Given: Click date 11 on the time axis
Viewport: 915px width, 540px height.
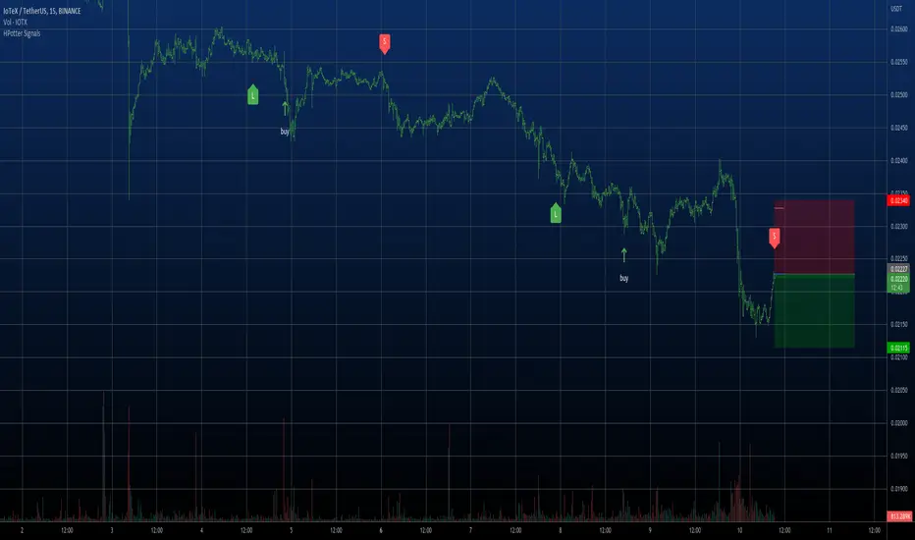Looking at the screenshot, I should 830,530.
